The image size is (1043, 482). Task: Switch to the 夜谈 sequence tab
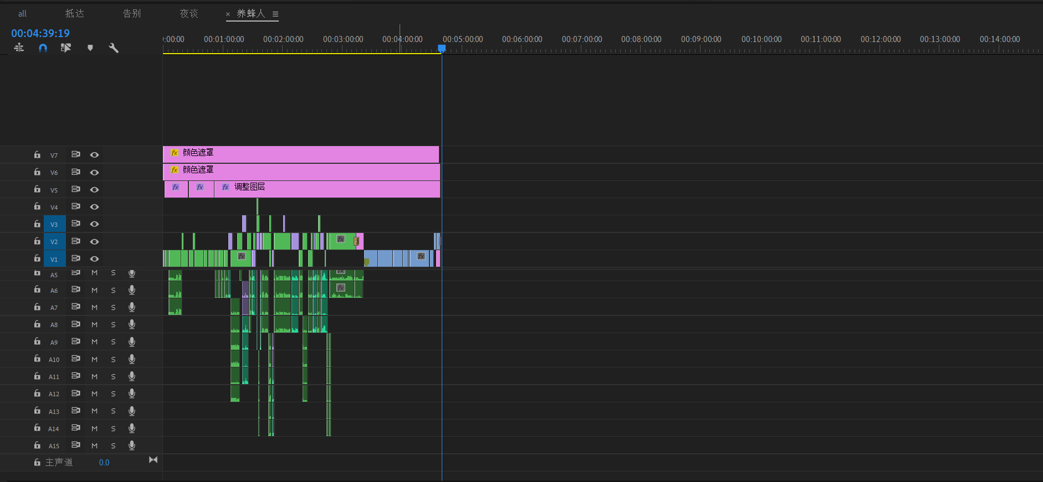(188, 13)
